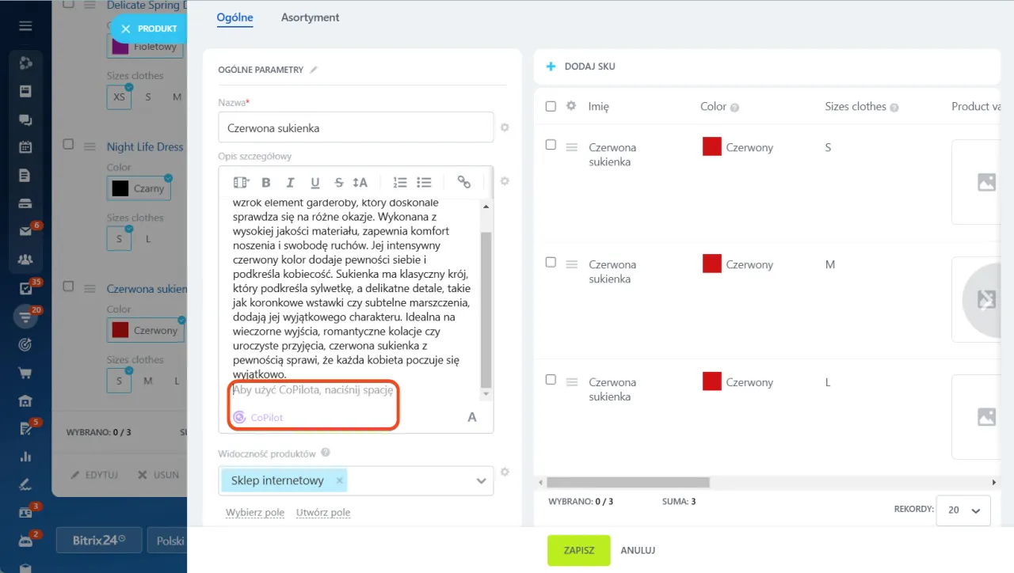1014x573 pixels.
Task: Open the news feed icon in sidebar
Action: pos(25,91)
